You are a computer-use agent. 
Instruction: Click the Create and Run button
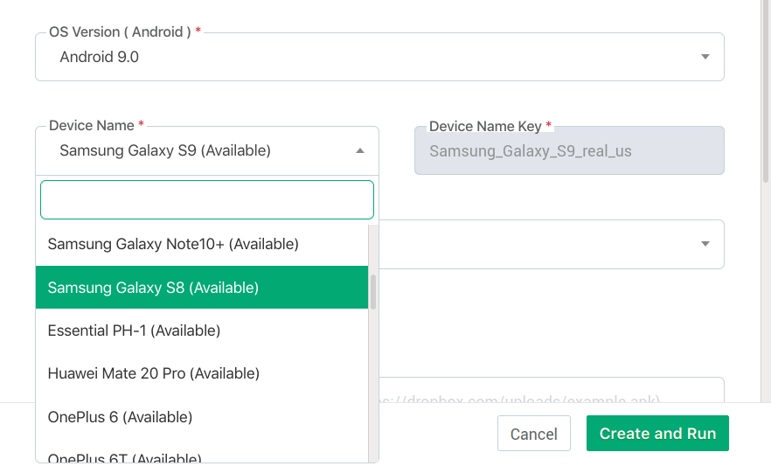point(657,434)
